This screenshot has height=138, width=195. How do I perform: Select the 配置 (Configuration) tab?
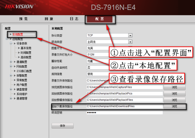[100, 19]
